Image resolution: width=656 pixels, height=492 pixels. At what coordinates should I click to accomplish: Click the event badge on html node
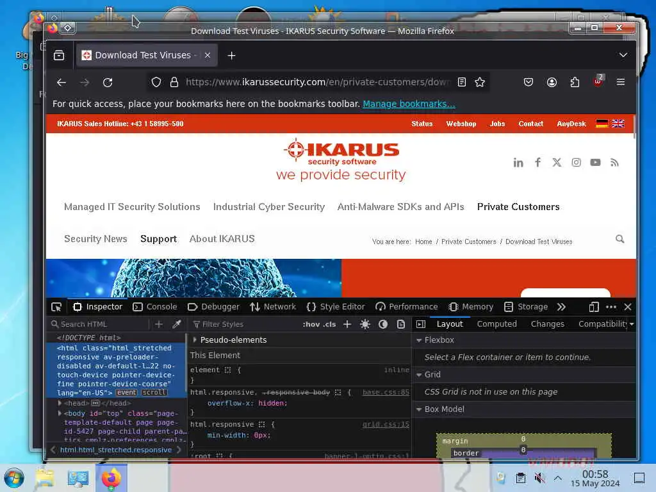coord(126,393)
